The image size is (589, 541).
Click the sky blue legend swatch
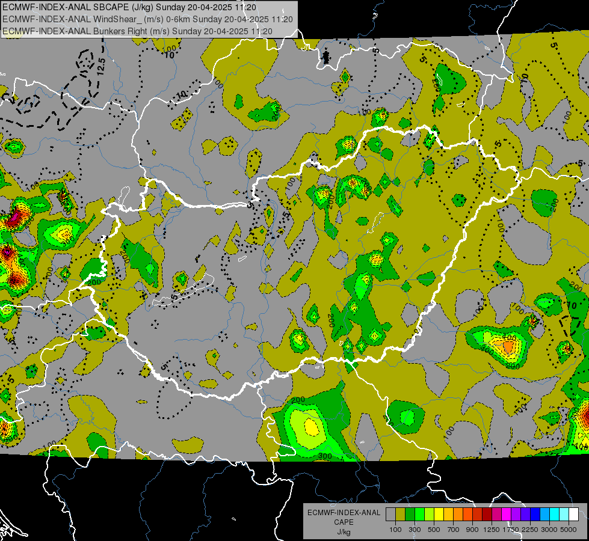[544, 514]
